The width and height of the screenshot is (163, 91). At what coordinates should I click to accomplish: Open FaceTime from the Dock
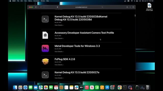pos(51,87)
